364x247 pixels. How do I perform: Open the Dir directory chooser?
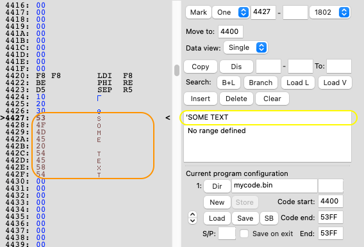tap(217, 186)
